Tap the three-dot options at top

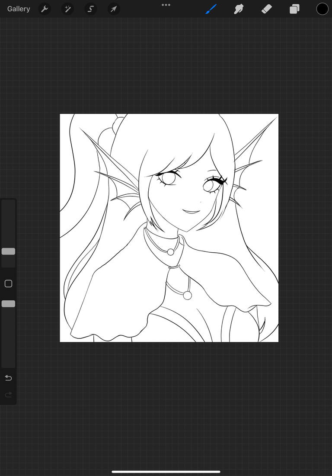click(166, 5)
